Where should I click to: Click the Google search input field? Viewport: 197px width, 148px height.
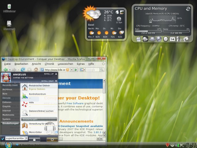93,70
